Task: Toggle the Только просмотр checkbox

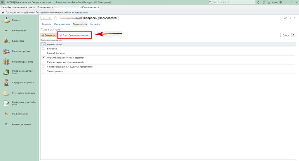Action: point(43,71)
